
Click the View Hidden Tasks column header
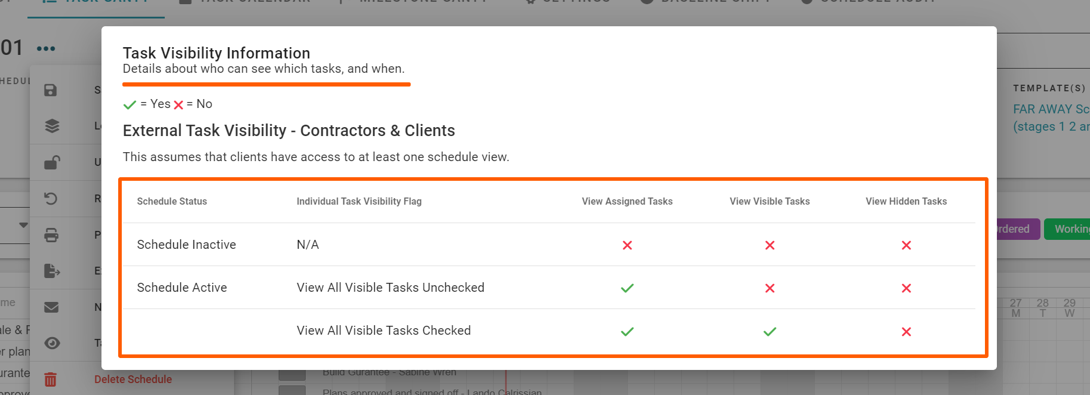tap(906, 202)
